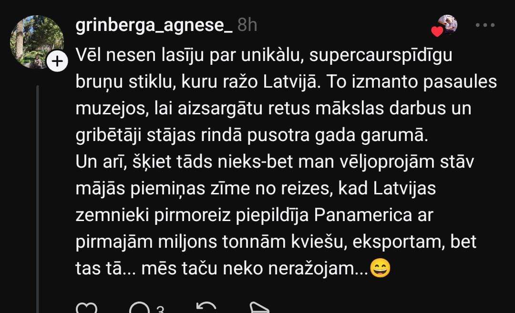
Task: Click the word supercaurspīdīgu in the post
Action: point(381,55)
